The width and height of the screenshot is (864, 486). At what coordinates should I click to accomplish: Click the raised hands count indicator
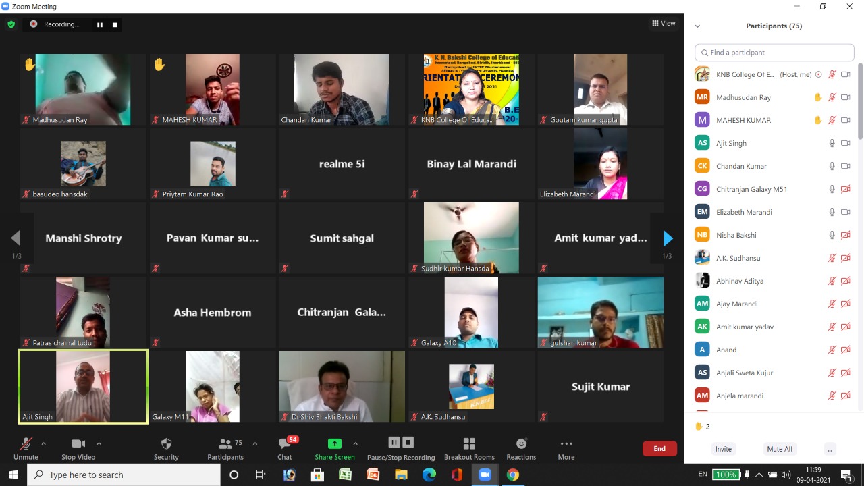pos(703,426)
